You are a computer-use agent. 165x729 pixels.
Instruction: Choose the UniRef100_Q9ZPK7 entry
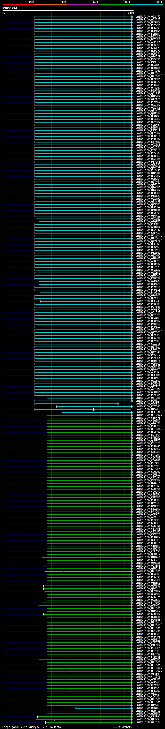coord(148,105)
